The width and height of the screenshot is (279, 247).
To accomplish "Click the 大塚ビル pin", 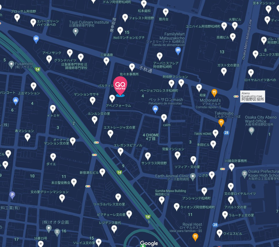I will tap(235, 26).
